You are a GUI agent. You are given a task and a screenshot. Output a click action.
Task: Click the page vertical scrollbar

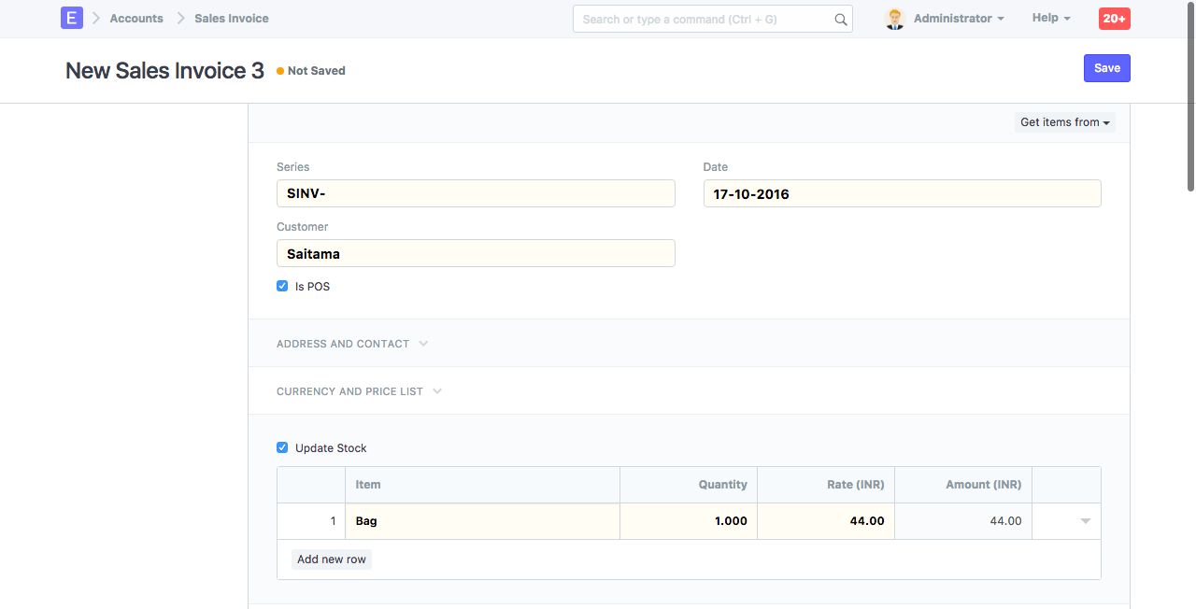click(1189, 93)
